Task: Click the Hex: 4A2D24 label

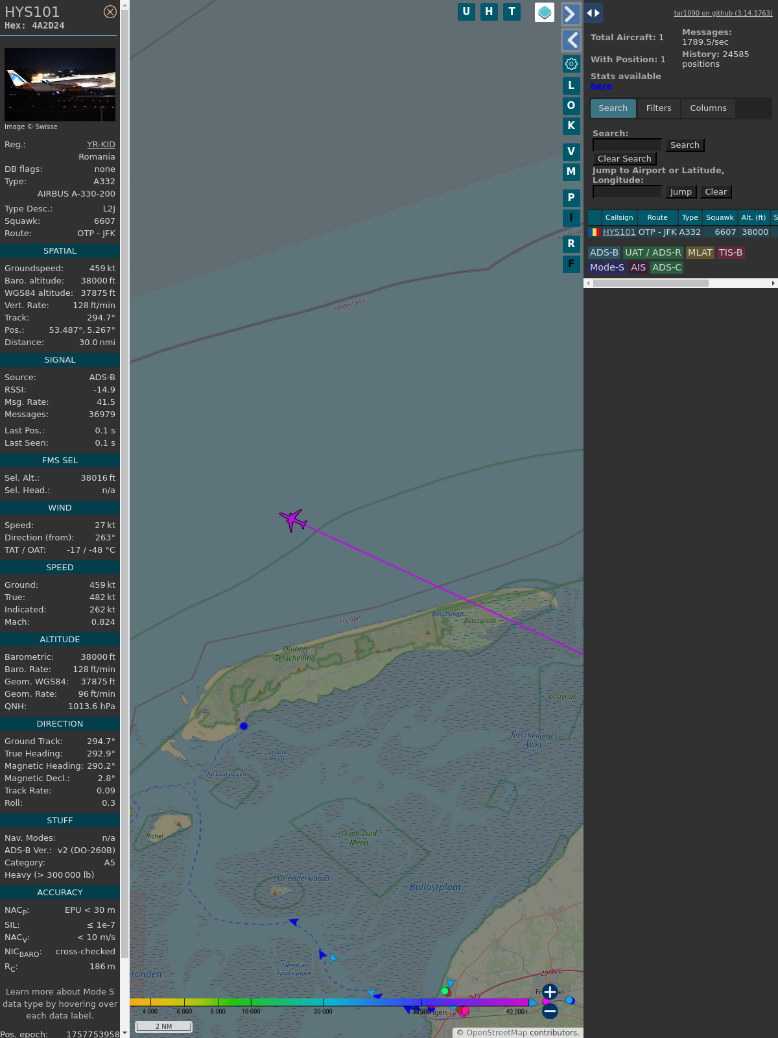Action: click(x=34, y=26)
